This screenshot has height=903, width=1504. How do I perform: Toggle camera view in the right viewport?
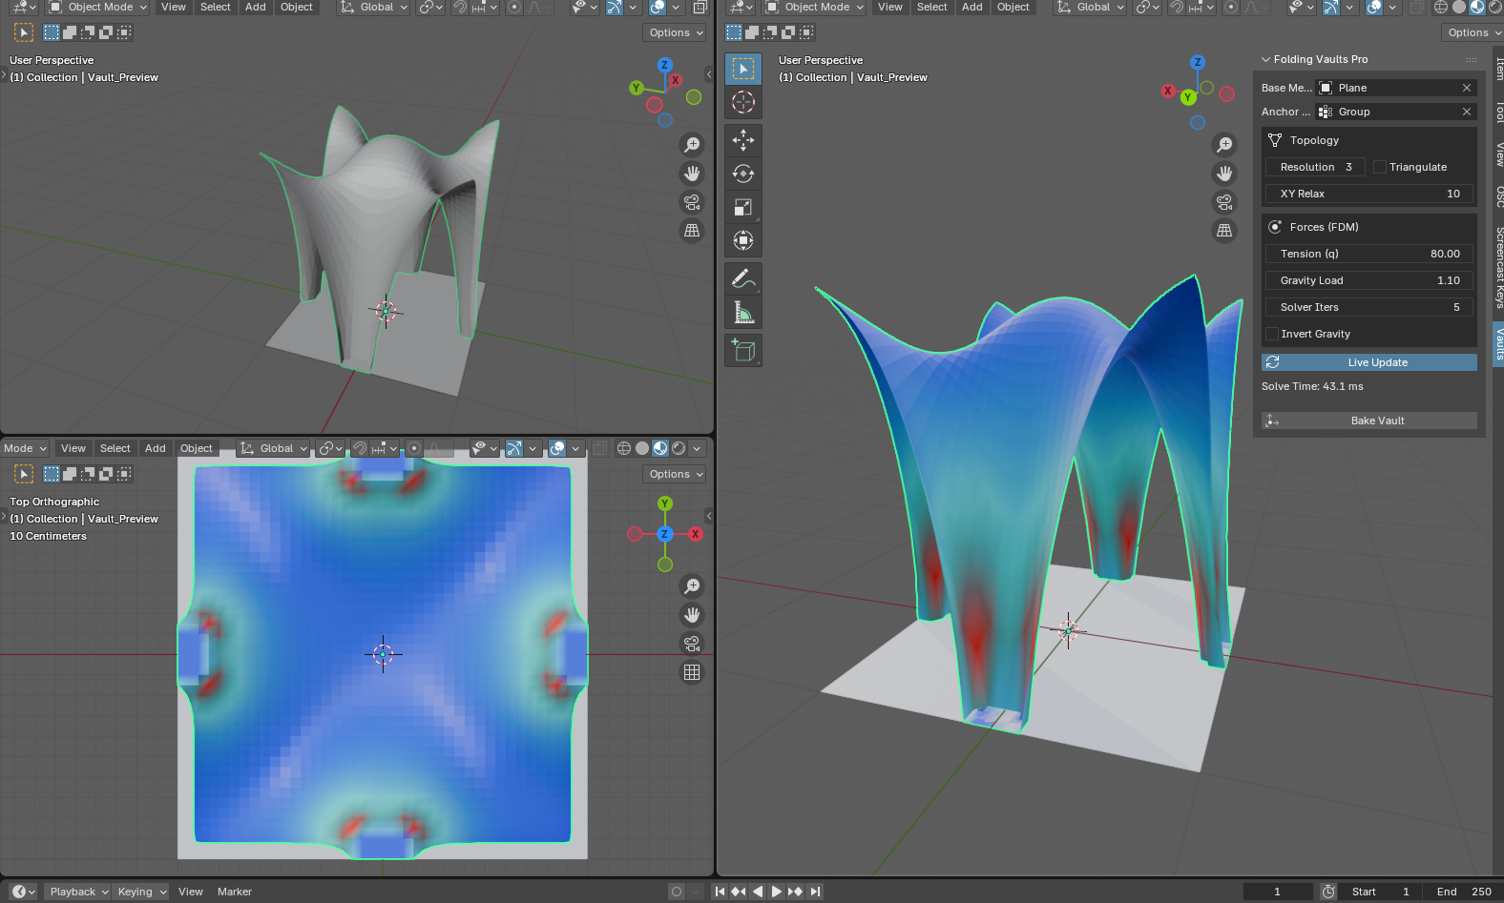pos(1224,202)
